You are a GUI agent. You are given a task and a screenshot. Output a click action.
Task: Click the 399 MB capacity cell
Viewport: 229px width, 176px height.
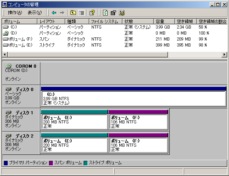pos(163,45)
